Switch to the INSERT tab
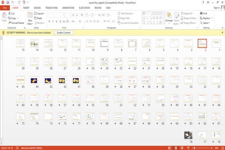This screenshot has width=225, height=150. [26, 8]
